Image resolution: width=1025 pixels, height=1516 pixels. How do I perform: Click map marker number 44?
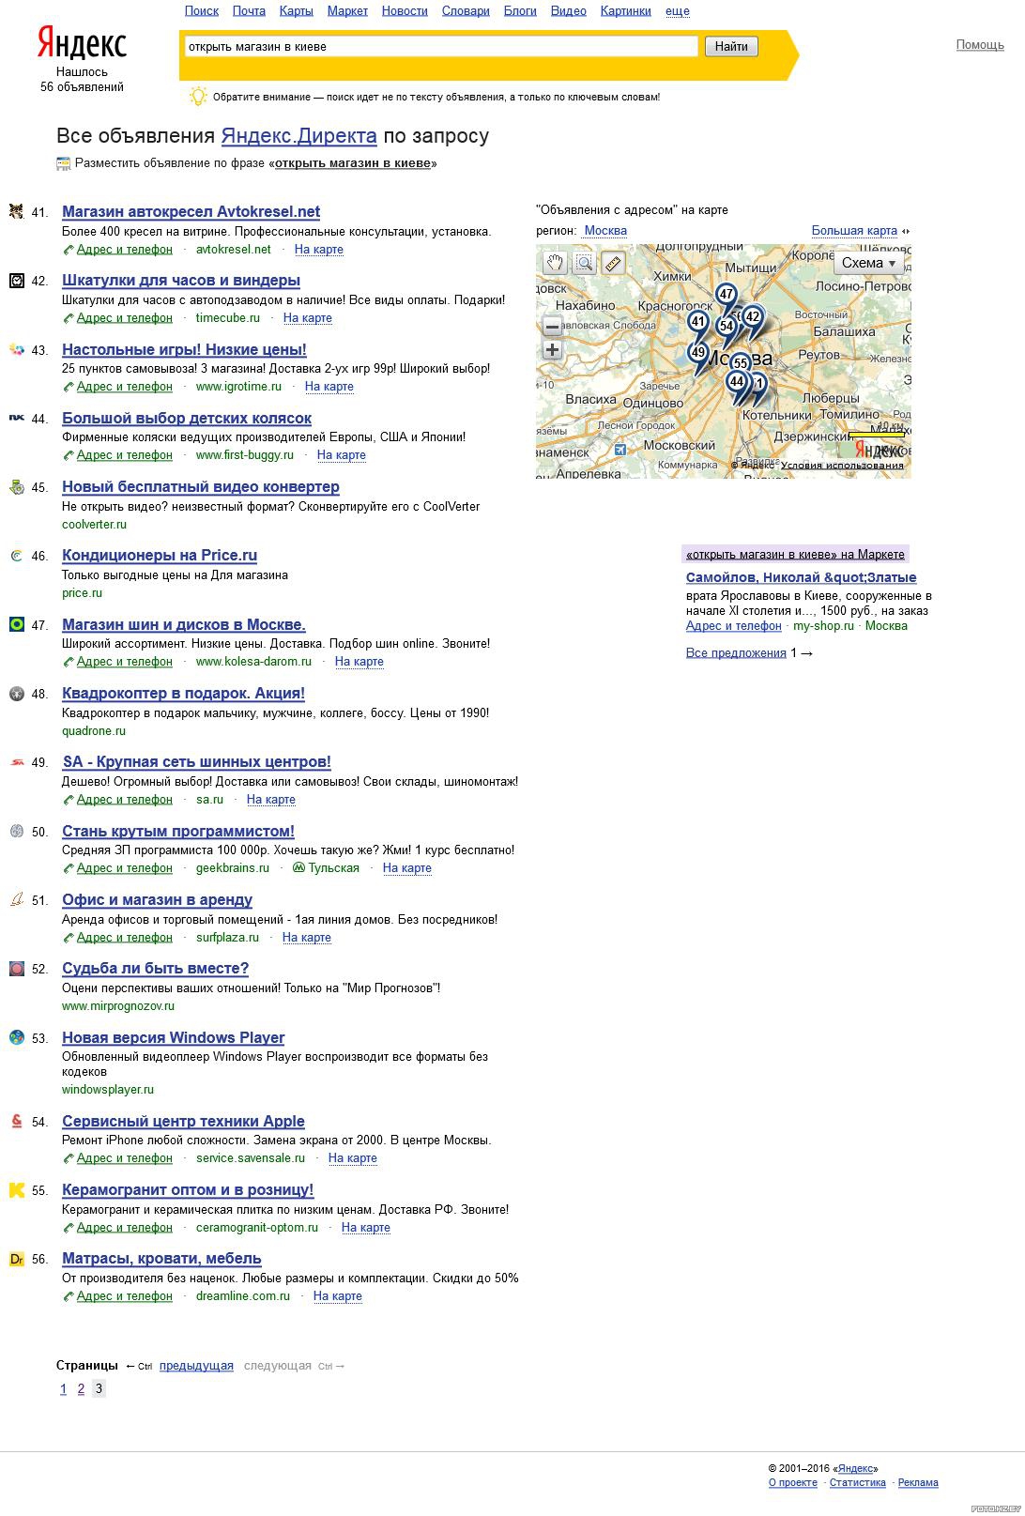736,382
